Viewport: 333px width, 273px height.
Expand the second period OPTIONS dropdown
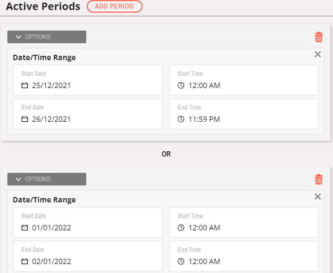pos(47,179)
